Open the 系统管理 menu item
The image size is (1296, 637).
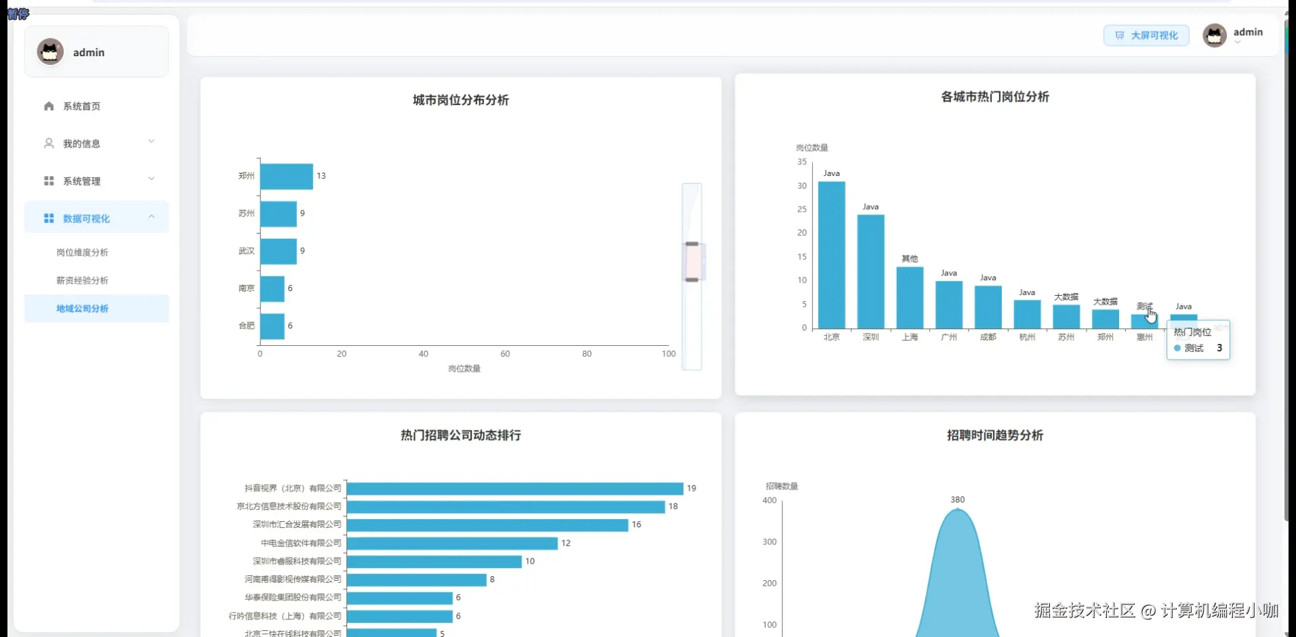point(96,181)
